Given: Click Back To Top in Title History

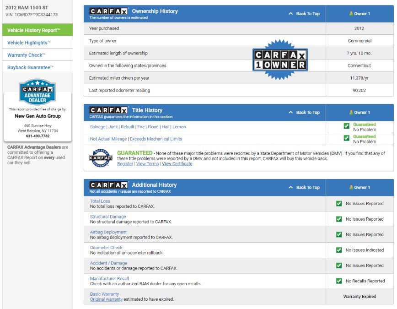Looking at the screenshot, I should [304, 112].
